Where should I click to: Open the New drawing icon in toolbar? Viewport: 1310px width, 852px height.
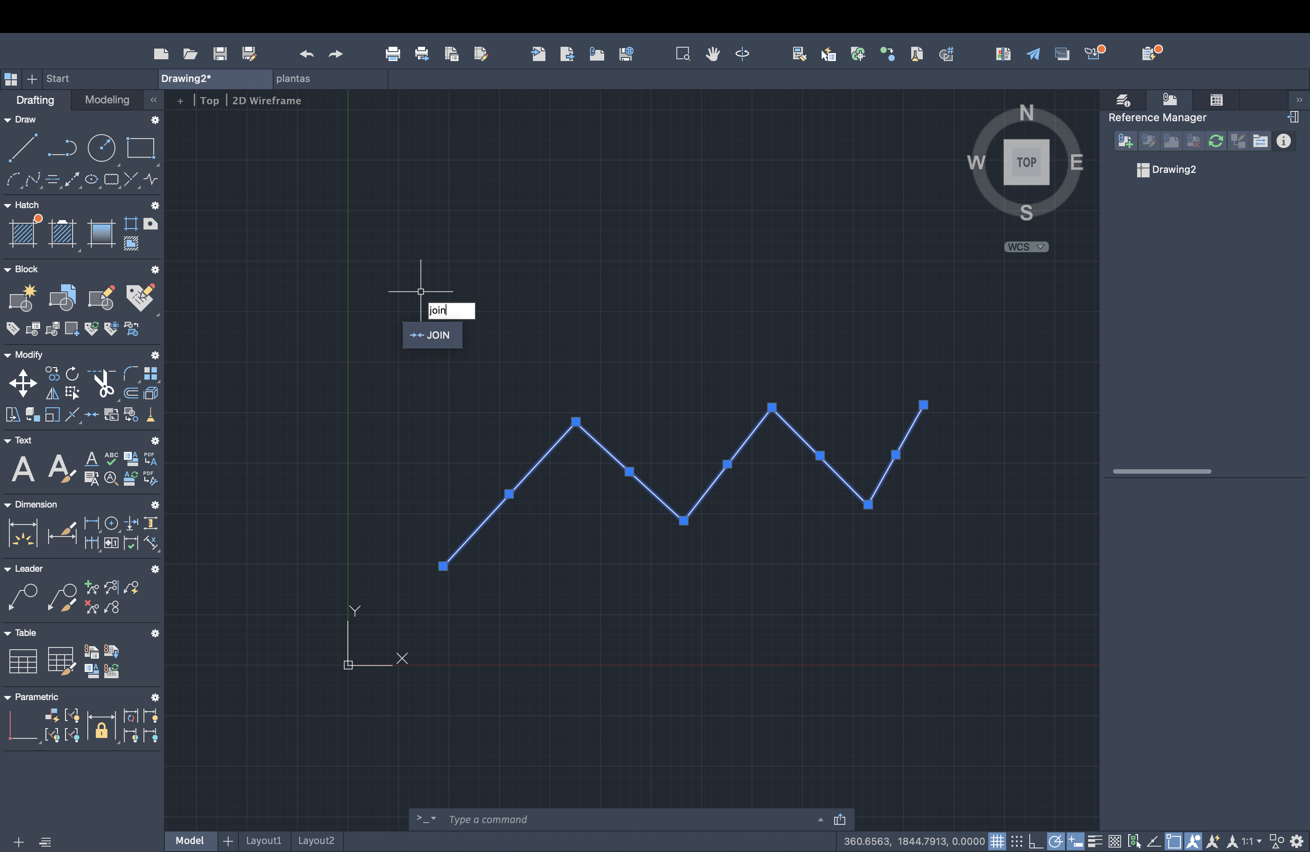[161, 53]
